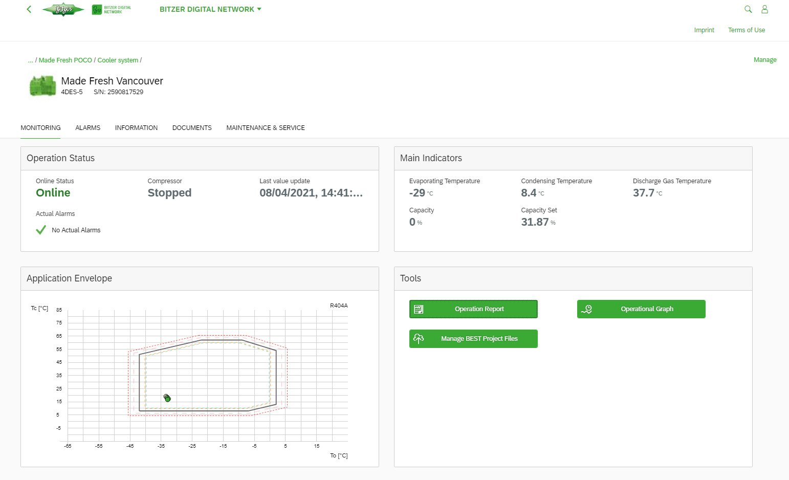
Task: Click the Stopped compressor status
Action: [x=169, y=193]
